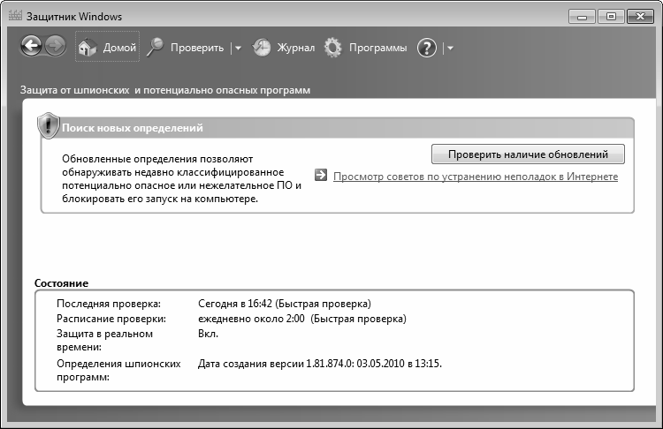Select the text Сегодня в 16:42 (Быстрая проверка)
663x429 pixels.
tap(285, 304)
